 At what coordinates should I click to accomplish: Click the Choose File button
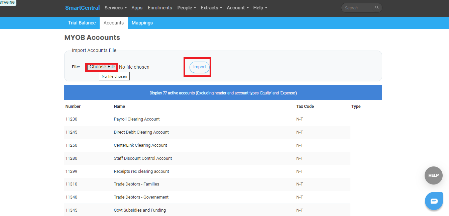102,67
